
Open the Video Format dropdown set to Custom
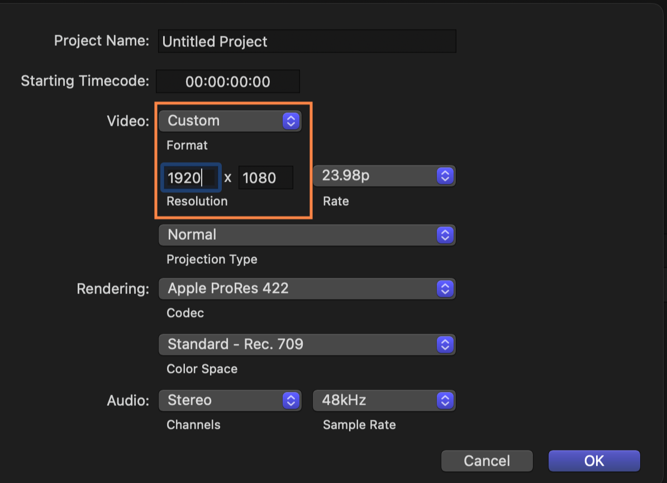230,121
